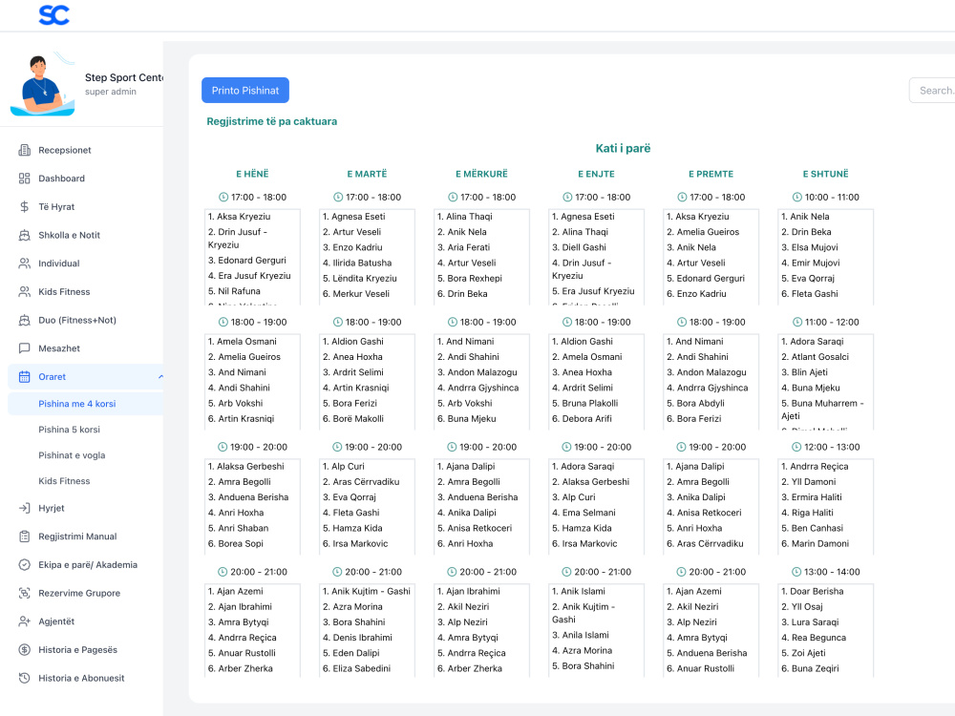Click Step Sport Center profile name
This screenshot has width=955, height=716.
124,77
